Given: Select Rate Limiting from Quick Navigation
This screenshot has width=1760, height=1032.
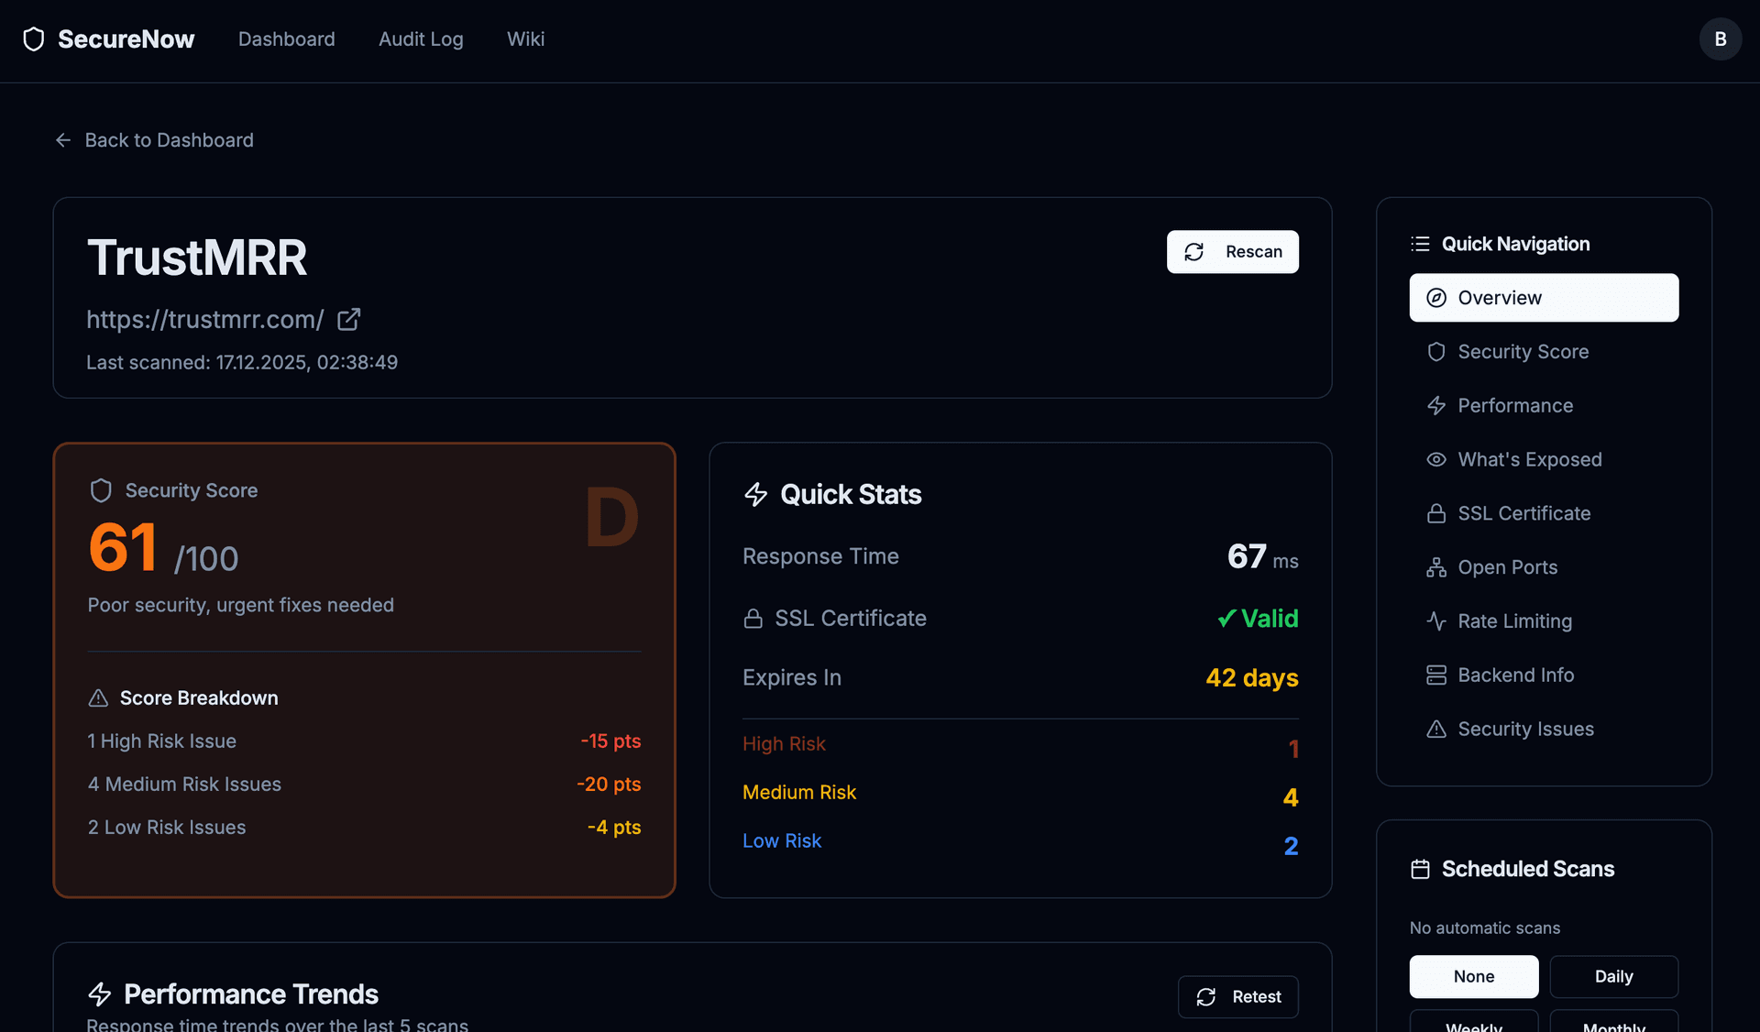Looking at the screenshot, I should point(1514,620).
